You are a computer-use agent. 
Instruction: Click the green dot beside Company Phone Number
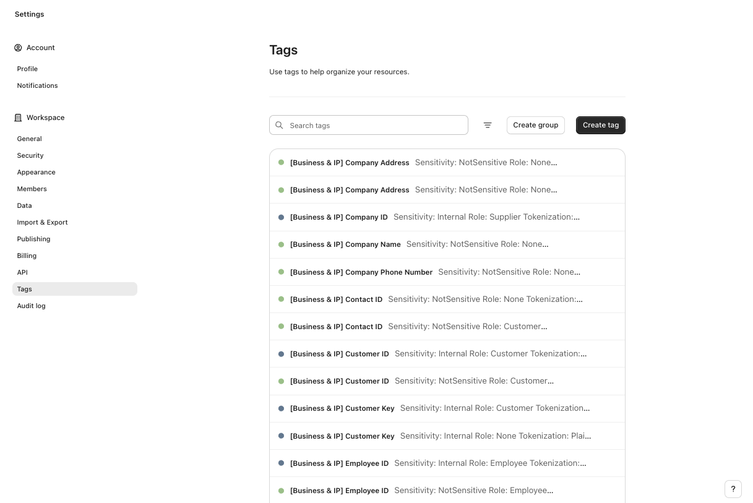pos(281,272)
